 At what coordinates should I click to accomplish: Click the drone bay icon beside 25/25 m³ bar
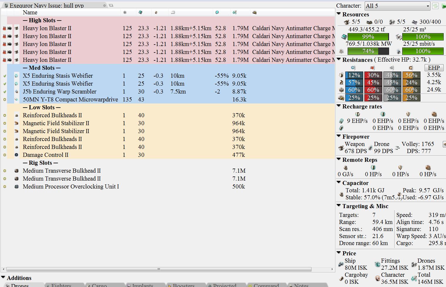398,37
